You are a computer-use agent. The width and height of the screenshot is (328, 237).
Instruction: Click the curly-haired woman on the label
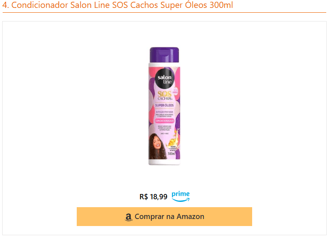click(157, 146)
